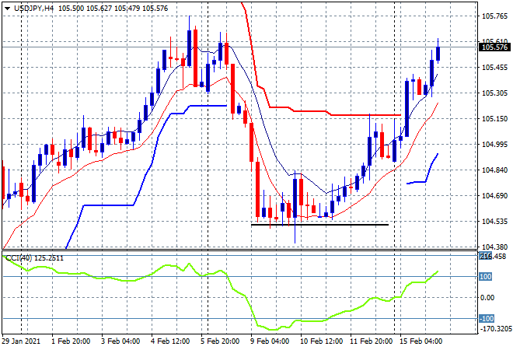
Task: Click the CCI -100 level label
Action: tap(487, 319)
